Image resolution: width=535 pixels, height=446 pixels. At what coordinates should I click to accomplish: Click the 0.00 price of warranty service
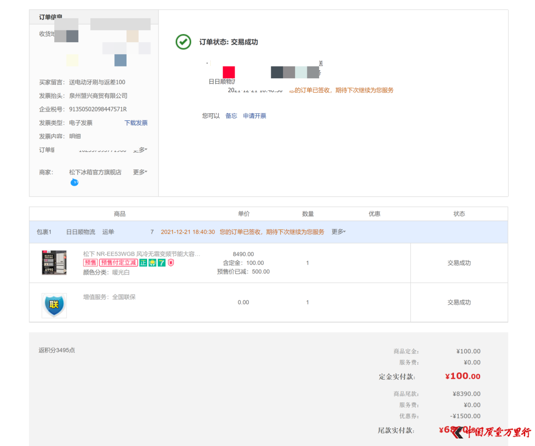(x=243, y=302)
